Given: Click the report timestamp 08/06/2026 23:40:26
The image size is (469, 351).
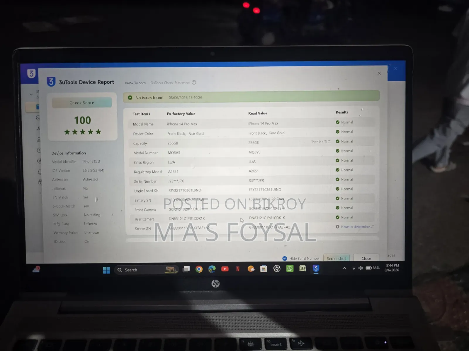Looking at the screenshot, I should (186, 98).
